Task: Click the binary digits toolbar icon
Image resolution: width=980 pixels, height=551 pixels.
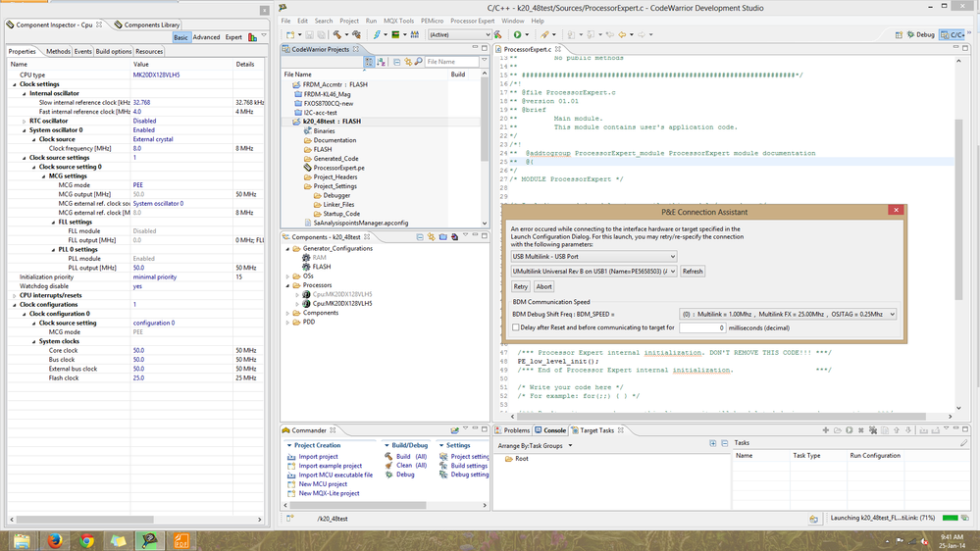Action: (x=414, y=35)
